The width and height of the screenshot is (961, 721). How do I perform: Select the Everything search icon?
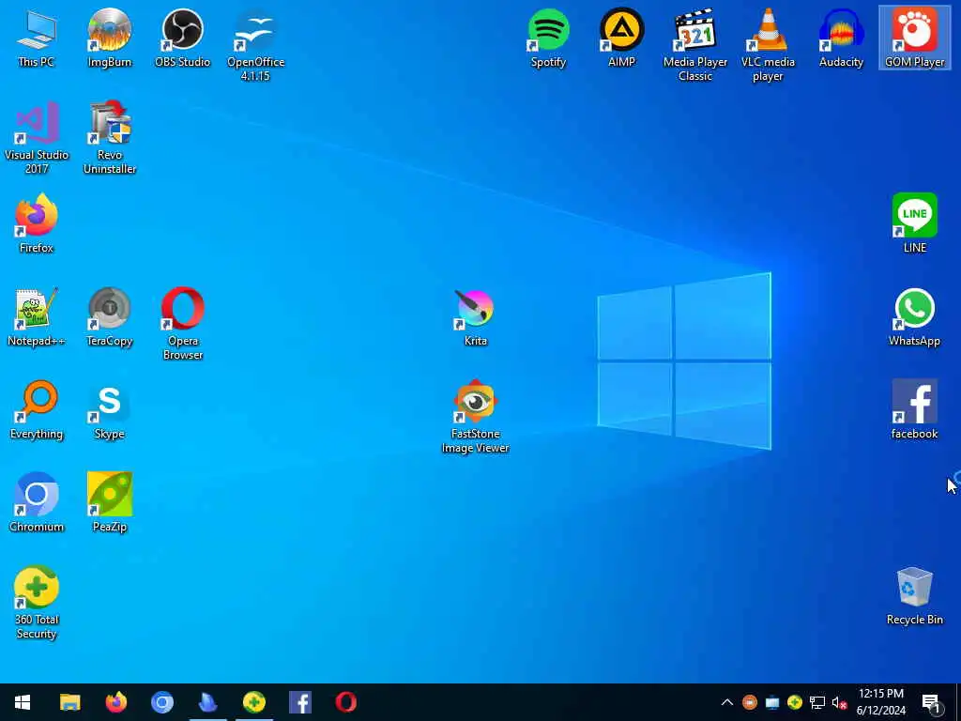coord(37,410)
